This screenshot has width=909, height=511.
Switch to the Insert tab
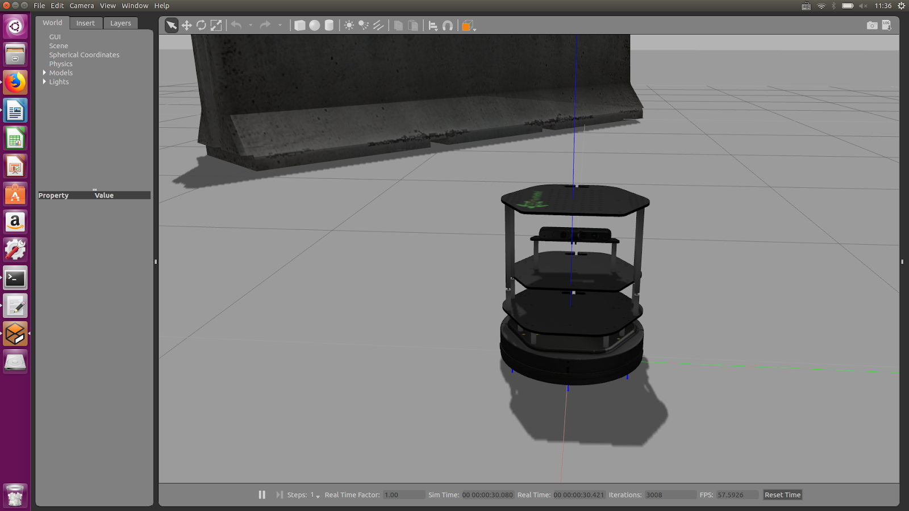point(86,23)
